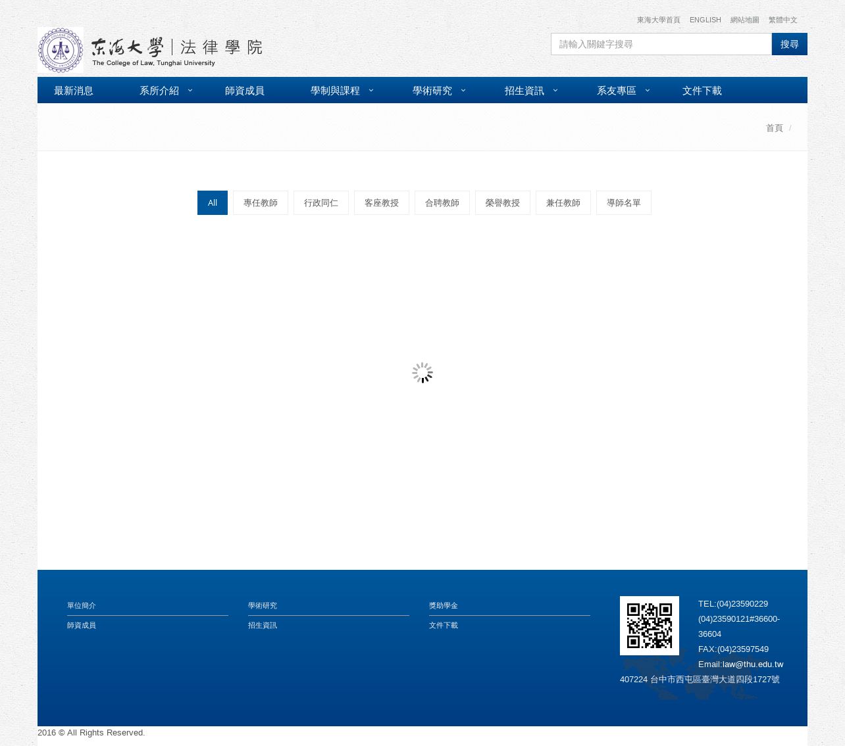Click the 台中市西屯區臺灣大道四段1727號 address text
Viewport: 845px width, 746px height.
click(715, 680)
